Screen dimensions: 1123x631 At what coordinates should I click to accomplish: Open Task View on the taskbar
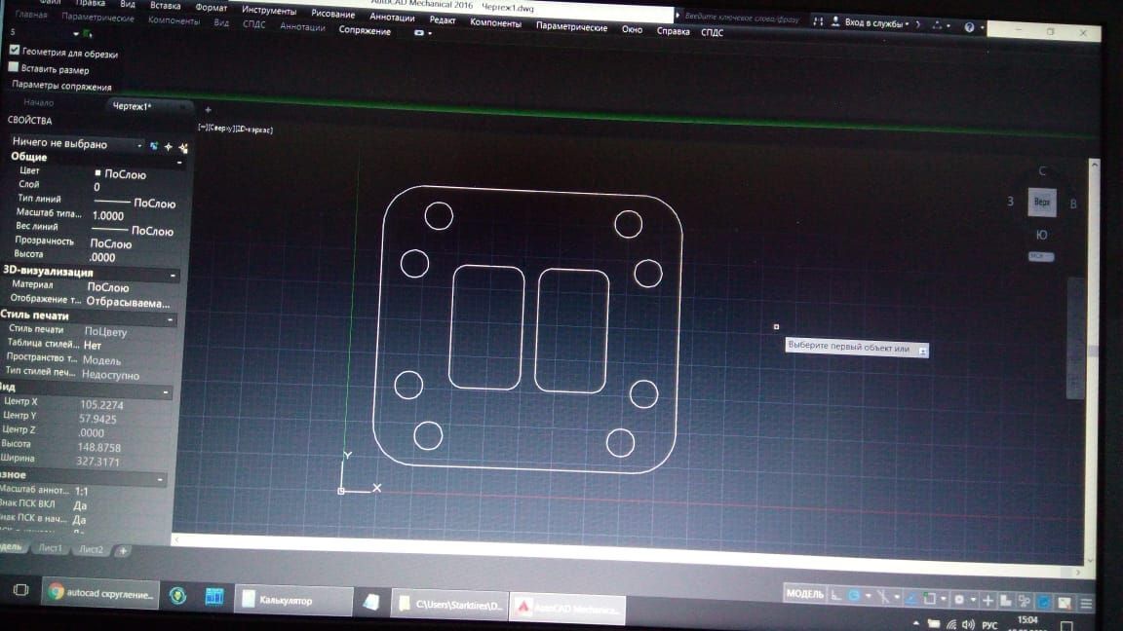20,590
